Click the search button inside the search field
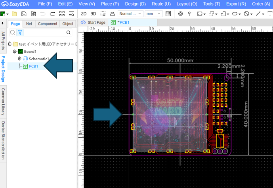Image resolution: width=273 pixels, height=188 pixels. [x=69, y=33]
